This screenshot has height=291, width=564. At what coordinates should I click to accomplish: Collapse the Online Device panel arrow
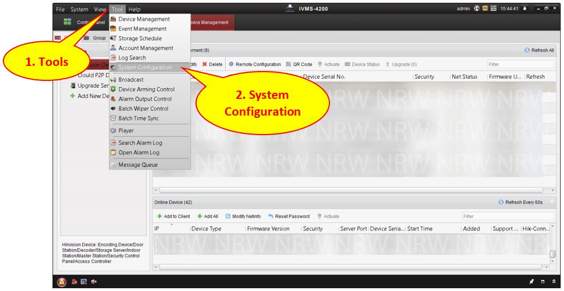(x=552, y=202)
